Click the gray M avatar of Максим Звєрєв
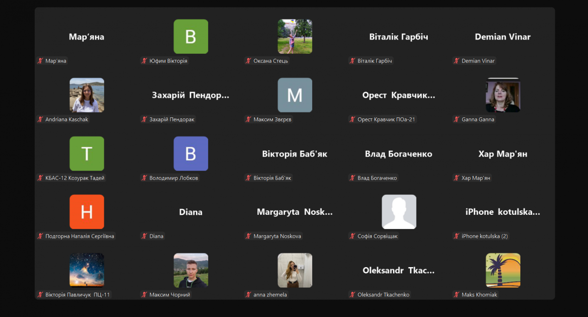The image size is (588, 317). (294, 95)
